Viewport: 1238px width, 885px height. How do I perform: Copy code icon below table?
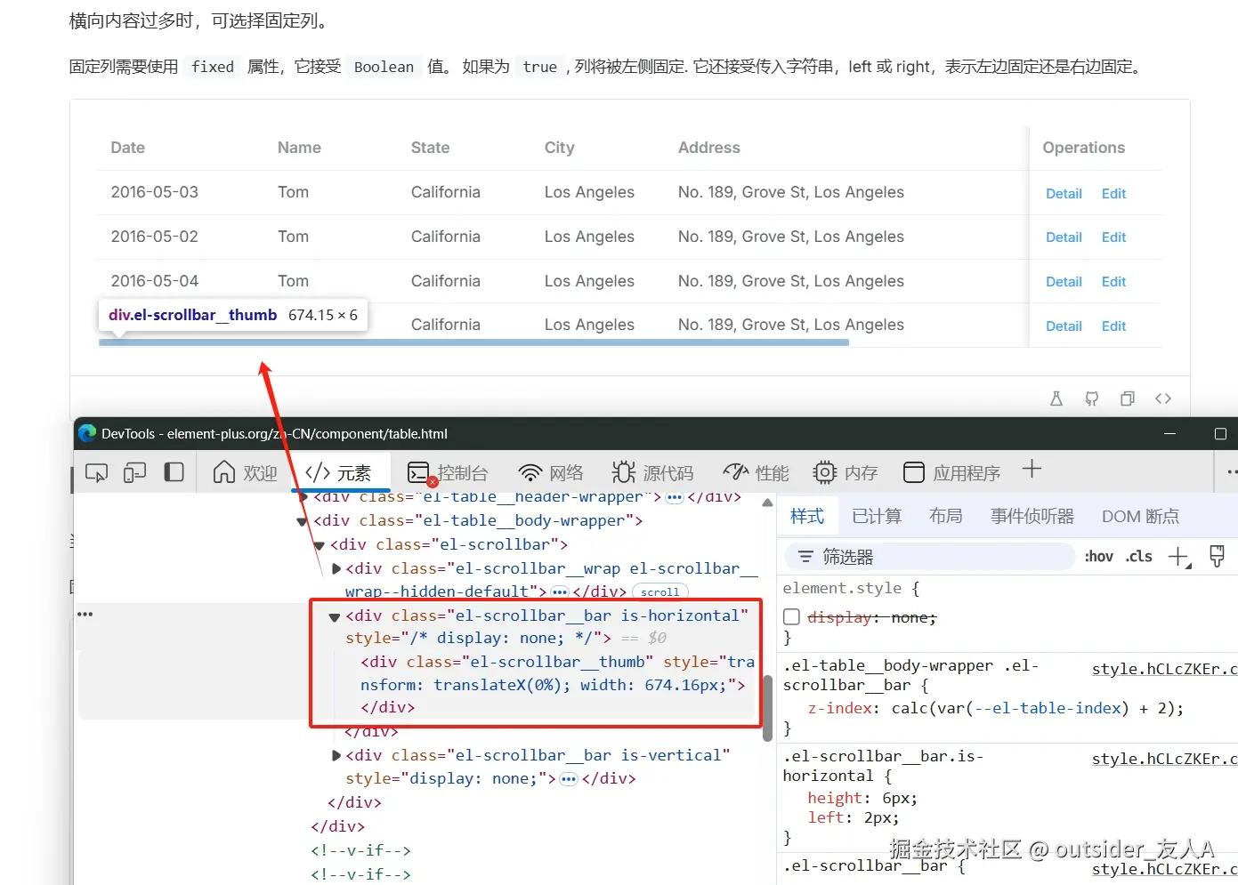(x=1128, y=398)
